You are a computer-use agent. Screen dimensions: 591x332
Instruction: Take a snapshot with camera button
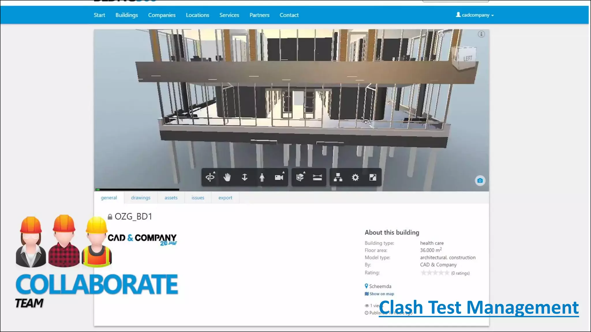coord(480,181)
